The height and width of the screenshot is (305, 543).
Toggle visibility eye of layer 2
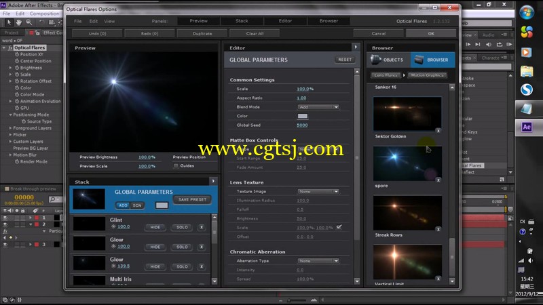(5, 224)
